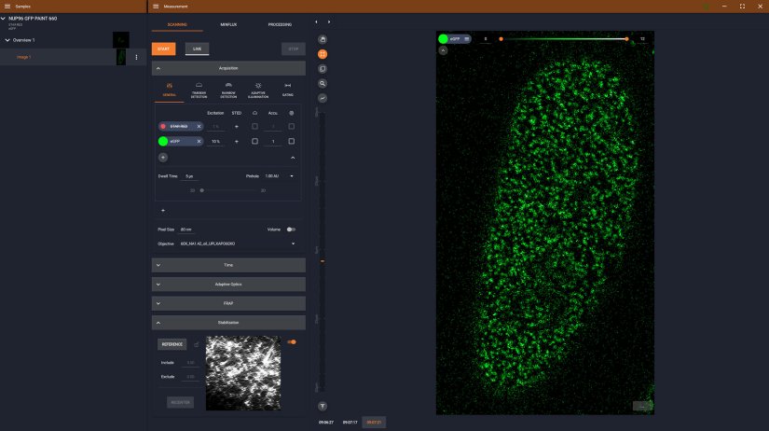Click the stabilization reference image thumbnail
The height and width of the screenshot is (431, 769).
click(x=243, y=373)
